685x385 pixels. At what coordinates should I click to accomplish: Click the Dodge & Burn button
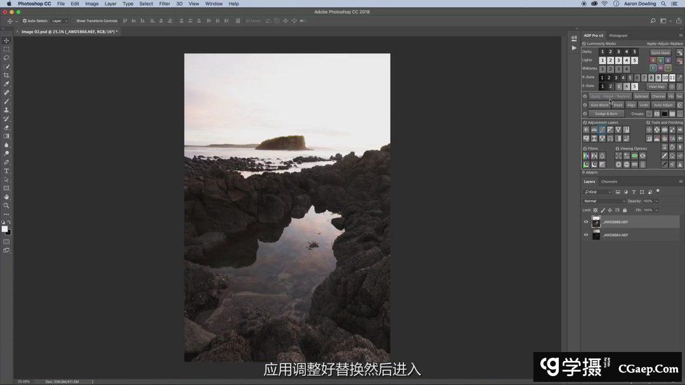pyautogui.click(x=606, y=114)
